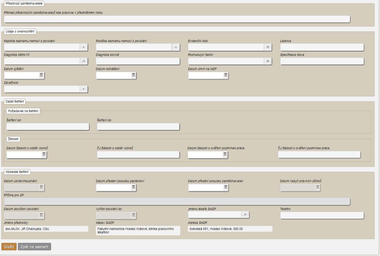Click the Výsledek šetření section label
380x256 pixels.
pos(17,172)
